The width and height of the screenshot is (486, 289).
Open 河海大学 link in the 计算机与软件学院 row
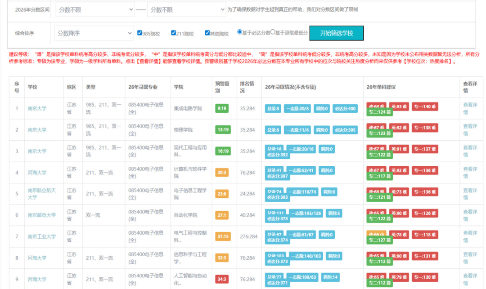(37, 173)
